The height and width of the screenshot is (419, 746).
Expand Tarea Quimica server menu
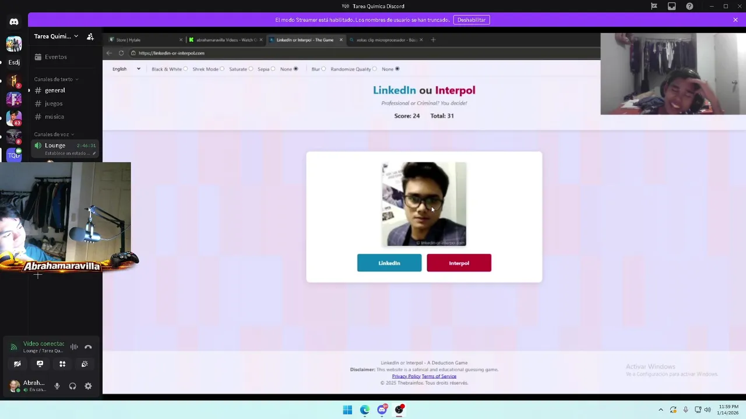(x=56, y=36)
